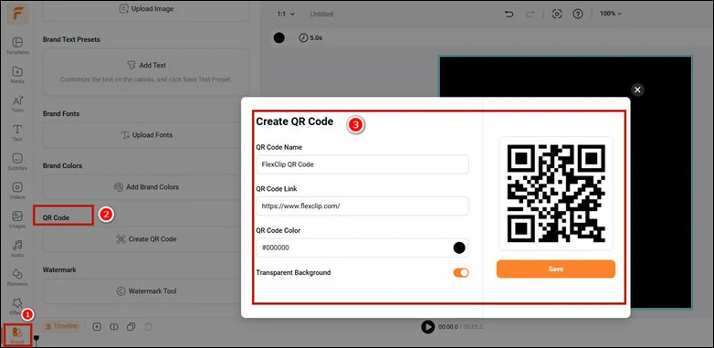
Task: Click the QR Code Name input field
Action: (362, 164)
